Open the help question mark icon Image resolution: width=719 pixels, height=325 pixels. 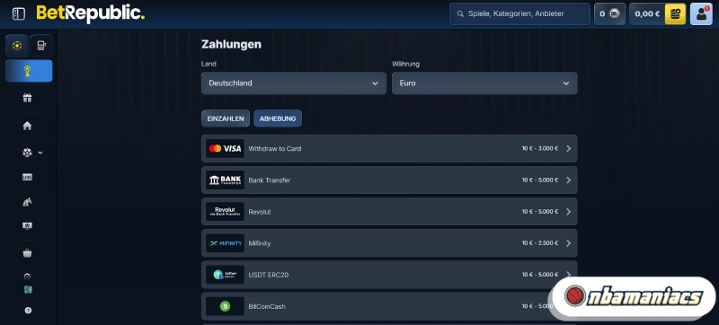coord(28,311)
